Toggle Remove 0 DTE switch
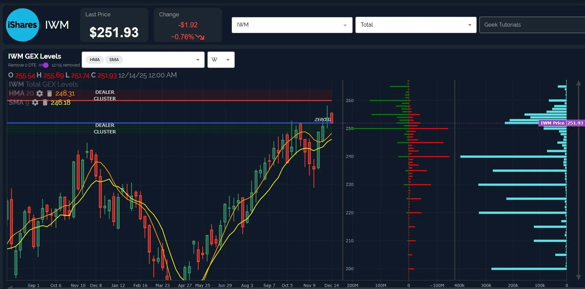 [44, 65]
